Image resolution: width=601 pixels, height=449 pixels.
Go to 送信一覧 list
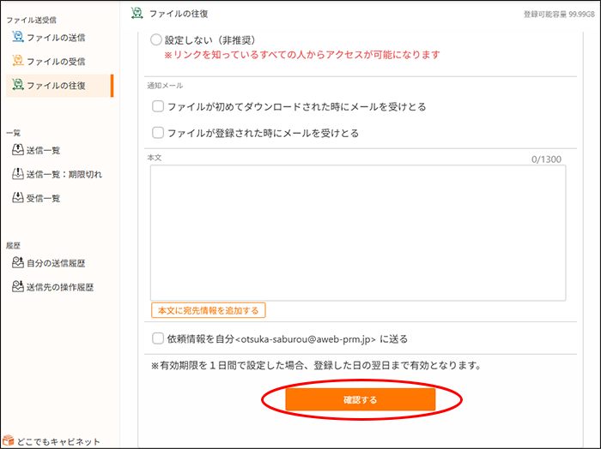[x=43, y=150]
